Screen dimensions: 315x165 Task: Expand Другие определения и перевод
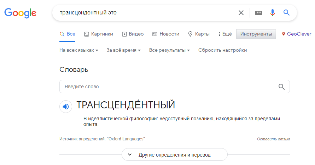[x=175, y=154]
